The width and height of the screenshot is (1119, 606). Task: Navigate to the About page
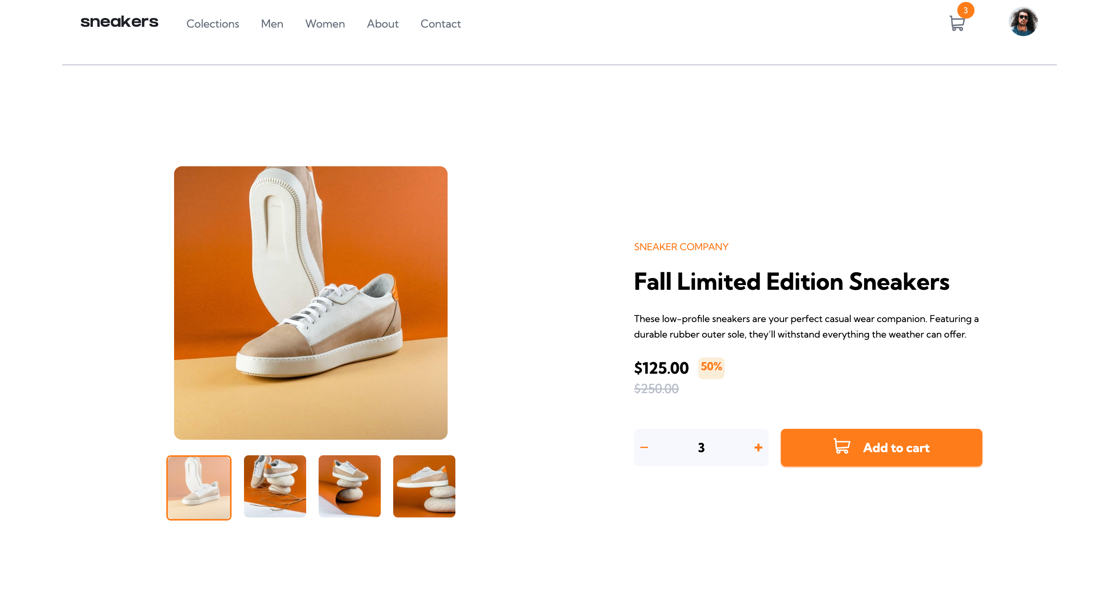[x=383, y=24]
